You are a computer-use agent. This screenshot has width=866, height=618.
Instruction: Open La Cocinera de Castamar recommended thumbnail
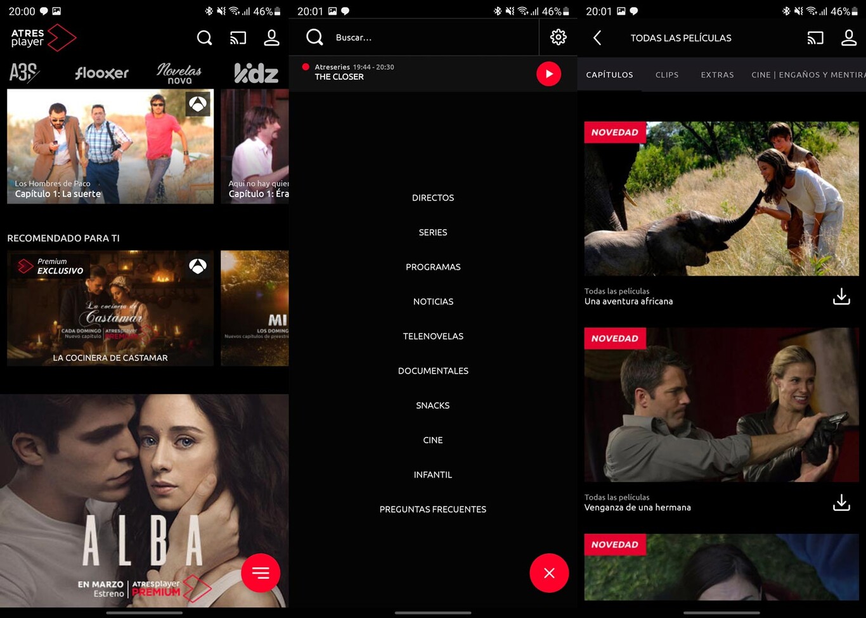[110, 308]
